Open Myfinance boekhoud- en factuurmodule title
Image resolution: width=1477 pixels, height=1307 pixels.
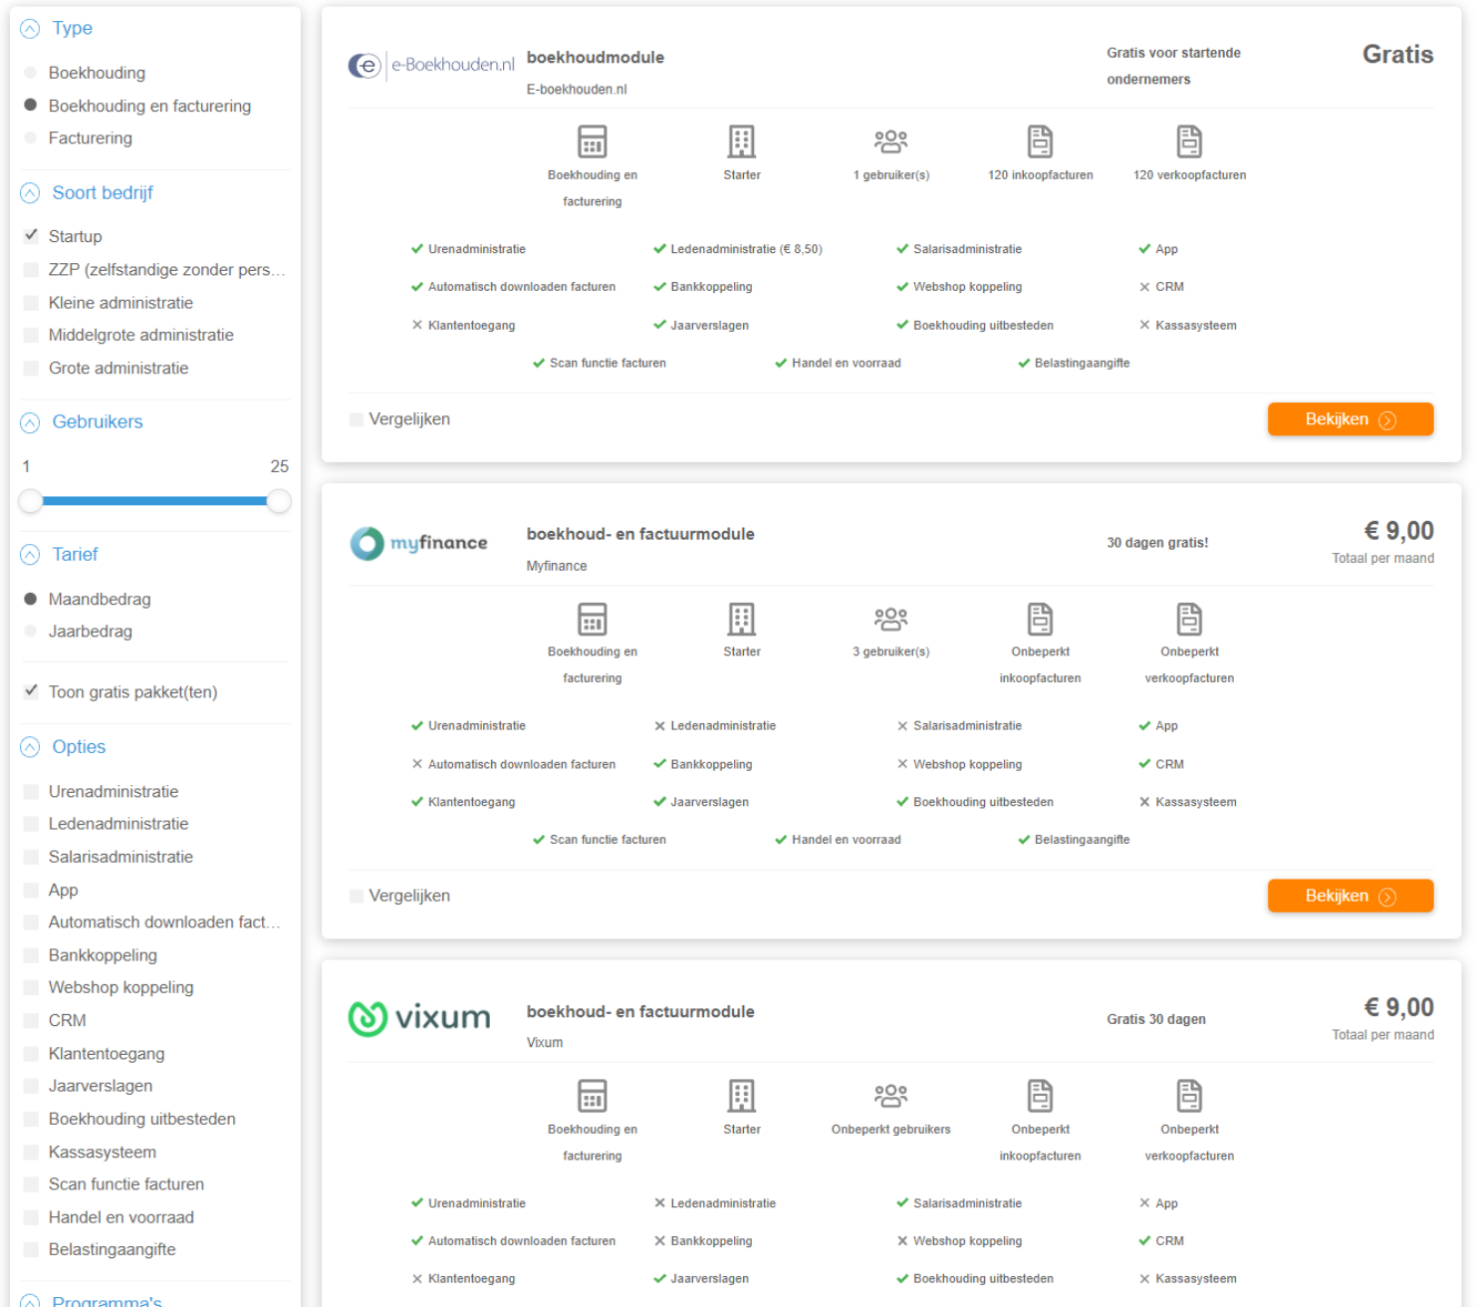pyautogui.click(x=639, y=534)
